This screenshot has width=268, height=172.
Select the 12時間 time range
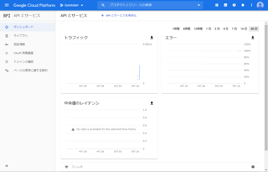click(x=198, y=29)
